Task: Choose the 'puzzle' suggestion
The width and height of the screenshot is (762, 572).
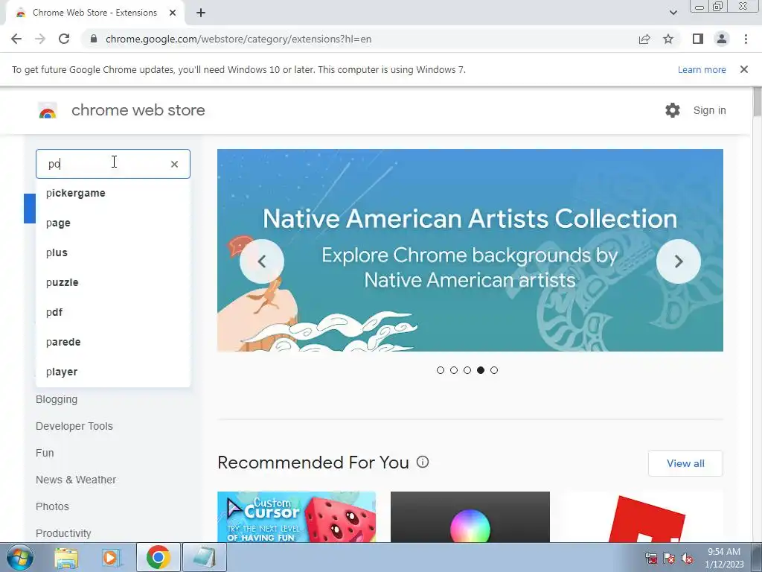Action: point(113,282)
